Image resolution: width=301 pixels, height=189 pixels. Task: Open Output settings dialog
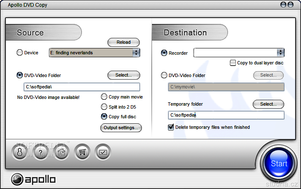point(121,128)
